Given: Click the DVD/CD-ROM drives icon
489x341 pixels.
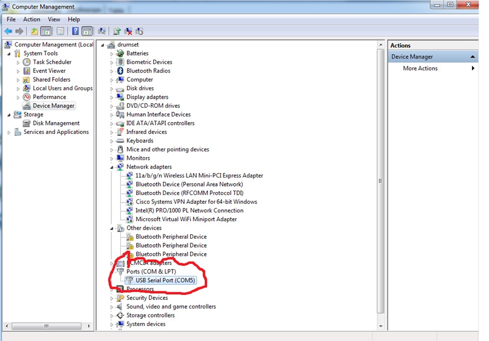Looking at the screenshot, I should coord(120,106).
